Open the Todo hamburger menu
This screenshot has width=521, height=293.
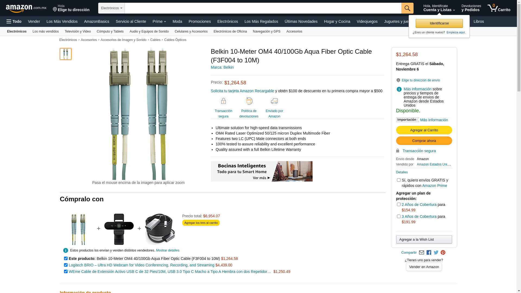pyautogui.click(x=14, y=21)
